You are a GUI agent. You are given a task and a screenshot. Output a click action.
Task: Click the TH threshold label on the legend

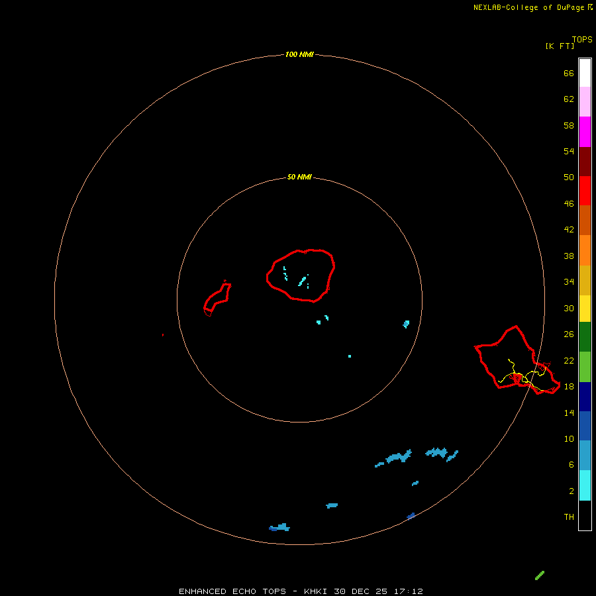(569, 517)
